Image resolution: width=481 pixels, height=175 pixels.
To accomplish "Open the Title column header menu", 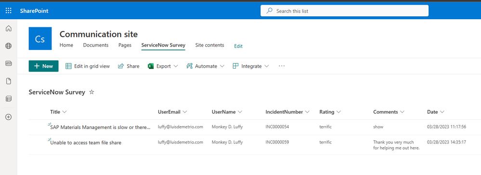I will (x=58, y=112).
